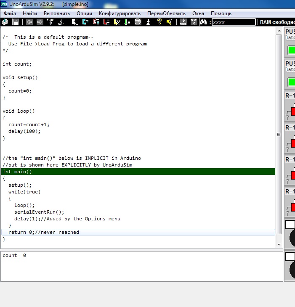Screen dimensions: 295x307
Task: Open the Выполнить menu
Action: click(54, 13)
